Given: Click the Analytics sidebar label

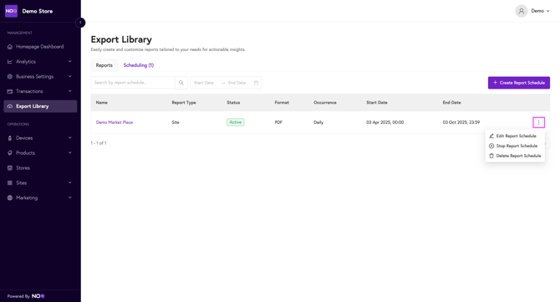Looking at the screenshot, I should [26, 61].
